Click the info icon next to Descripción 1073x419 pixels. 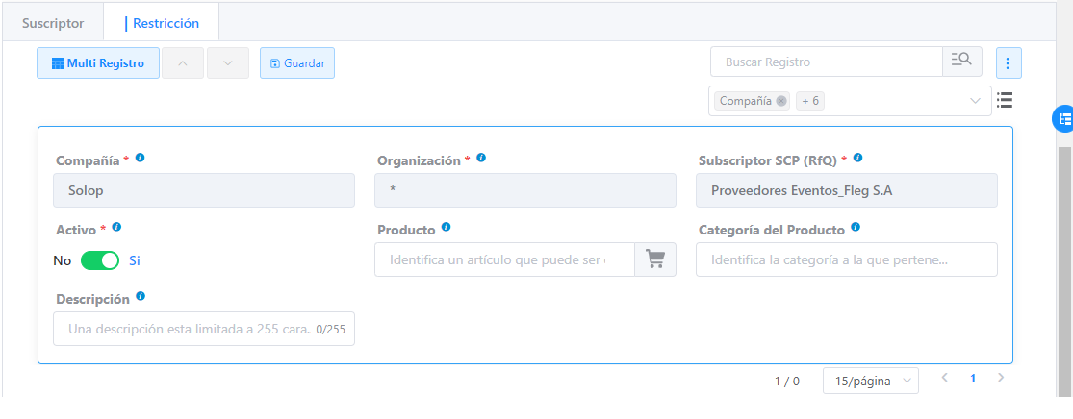141,297
